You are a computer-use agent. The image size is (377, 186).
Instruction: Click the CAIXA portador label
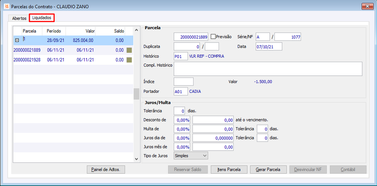click(195, 91)
